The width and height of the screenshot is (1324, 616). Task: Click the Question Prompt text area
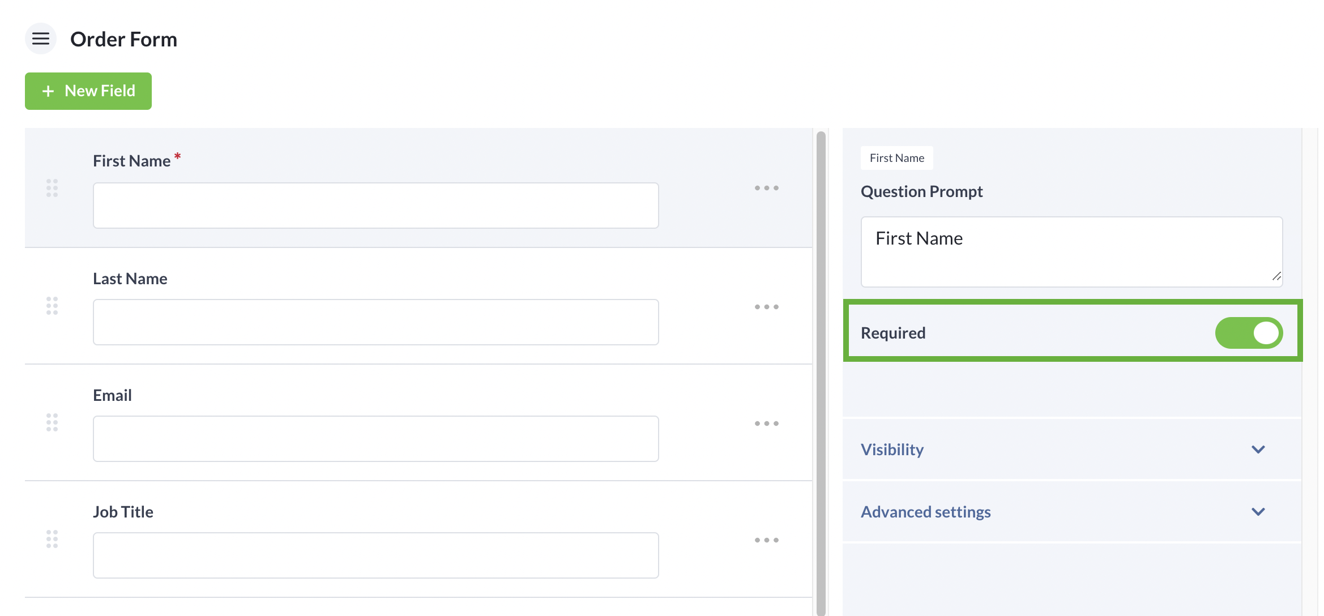(x=1071, y=252)
